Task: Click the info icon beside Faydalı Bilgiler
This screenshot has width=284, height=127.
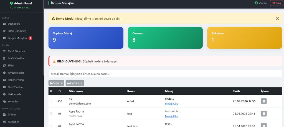Action: [4, 72]
